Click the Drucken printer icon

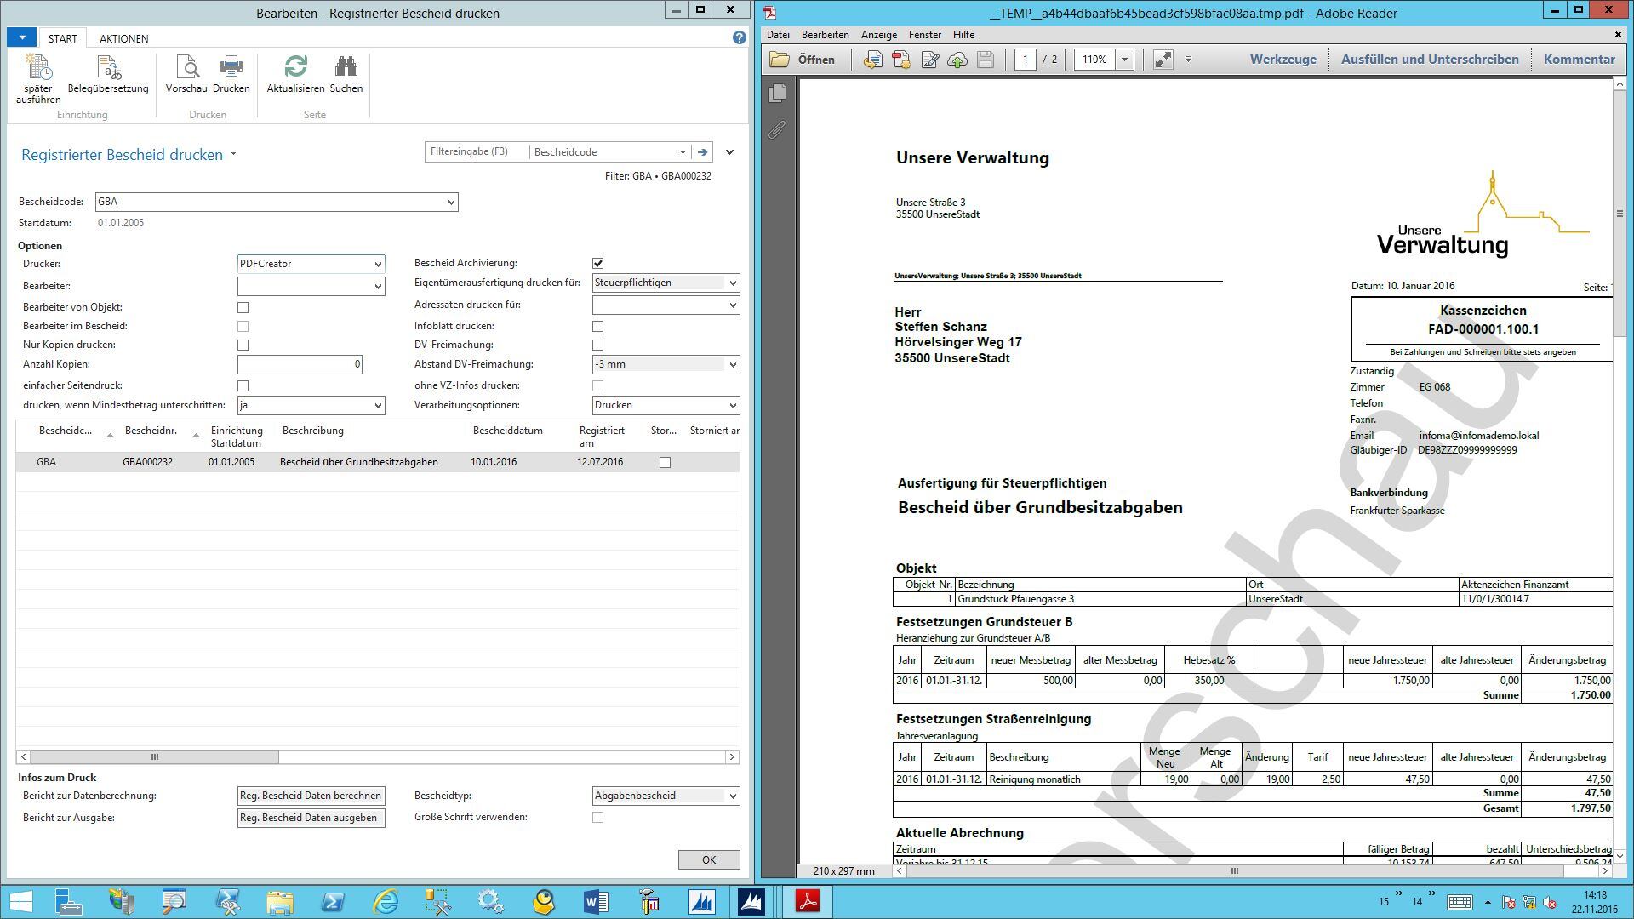(x=231, y=68)
